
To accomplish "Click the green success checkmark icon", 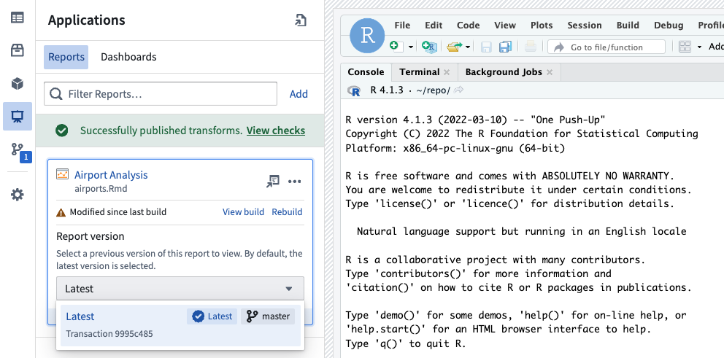I will coord(62,131).
